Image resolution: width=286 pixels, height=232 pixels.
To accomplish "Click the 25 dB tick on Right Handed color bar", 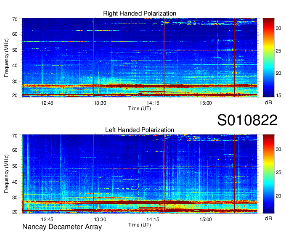I will pos(278,51).
